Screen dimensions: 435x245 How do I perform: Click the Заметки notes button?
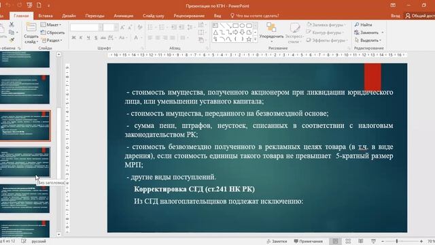(277, 241)
